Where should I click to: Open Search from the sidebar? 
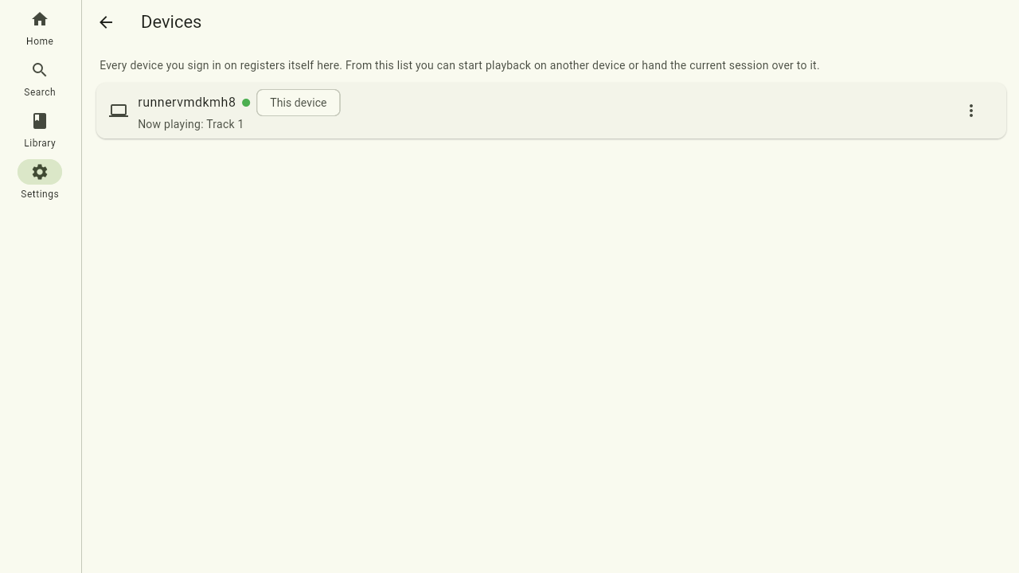[x=40, y=80]
